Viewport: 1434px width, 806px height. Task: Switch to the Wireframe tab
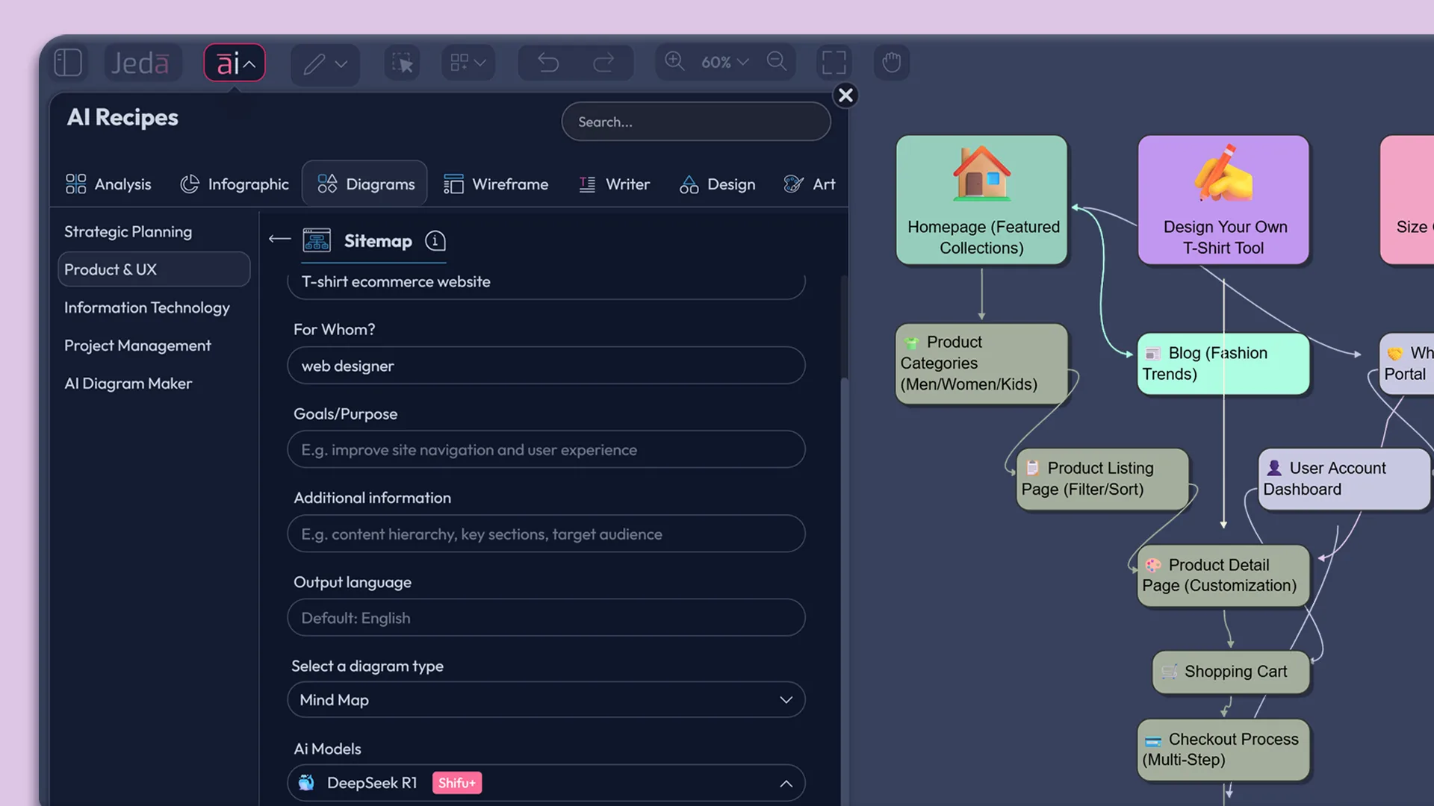pos(496,184)
